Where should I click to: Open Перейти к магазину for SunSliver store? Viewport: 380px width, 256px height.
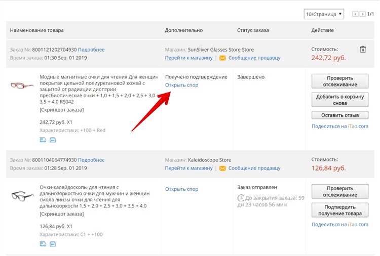pos(188,58)
